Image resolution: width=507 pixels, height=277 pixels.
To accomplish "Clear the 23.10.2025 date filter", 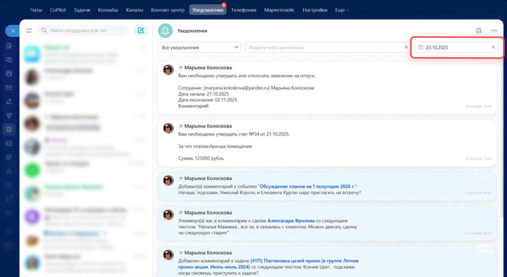I will click(x=493, y=48).
